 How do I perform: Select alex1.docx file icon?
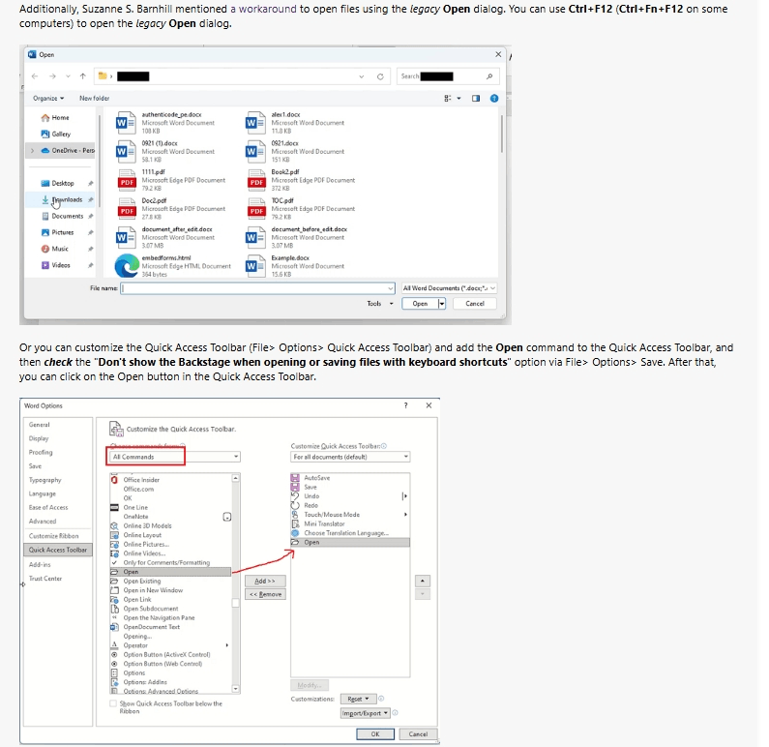(255, 123)
